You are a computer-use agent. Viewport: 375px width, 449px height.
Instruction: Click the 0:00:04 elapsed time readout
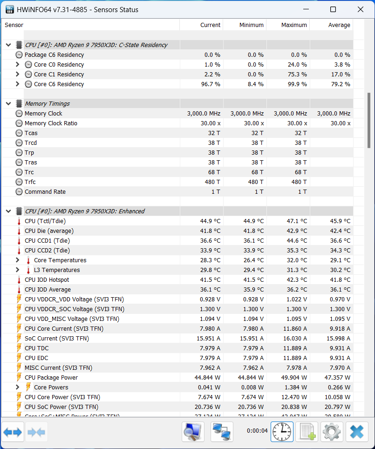coord(257,431)
